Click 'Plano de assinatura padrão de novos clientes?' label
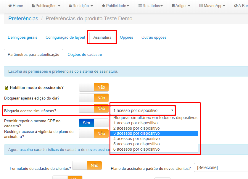 click(151, 169)
